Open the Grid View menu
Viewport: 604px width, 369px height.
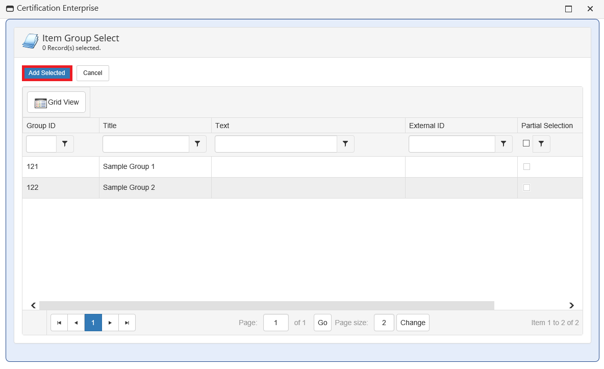pos(56,102)
